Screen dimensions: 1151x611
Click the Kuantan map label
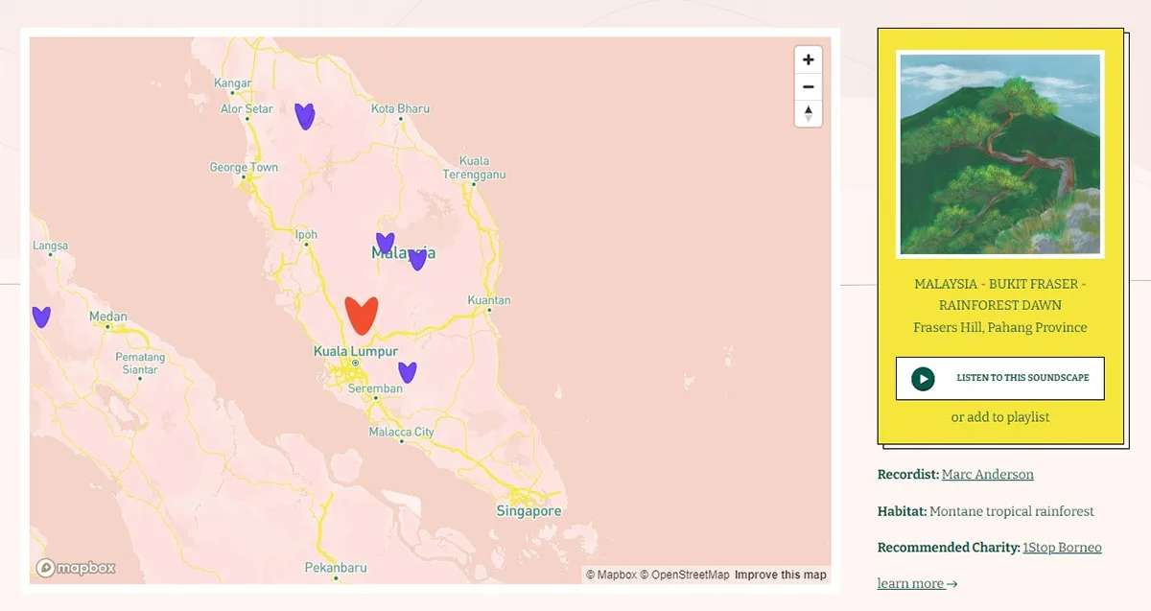[x=489, y=300]
